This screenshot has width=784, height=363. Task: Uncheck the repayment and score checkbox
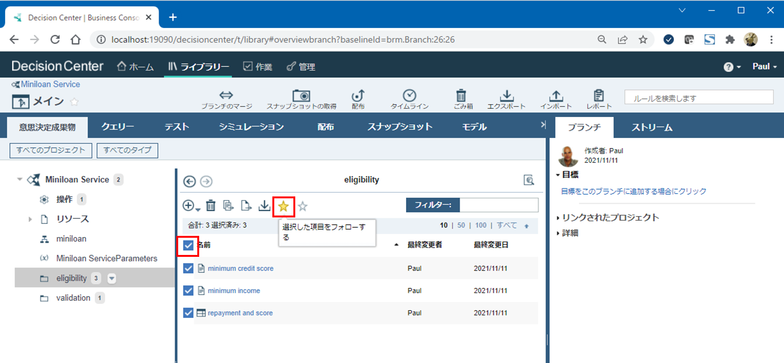(x=188, y=313)
